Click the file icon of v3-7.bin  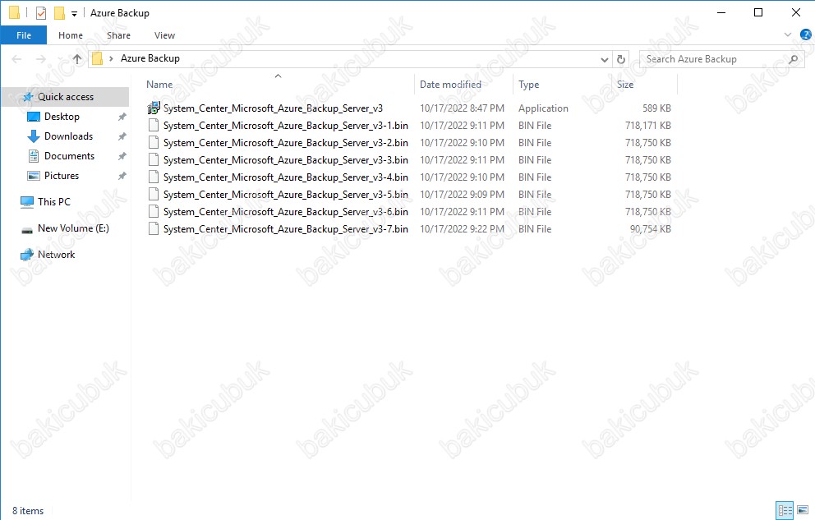[x=154, y=228]
